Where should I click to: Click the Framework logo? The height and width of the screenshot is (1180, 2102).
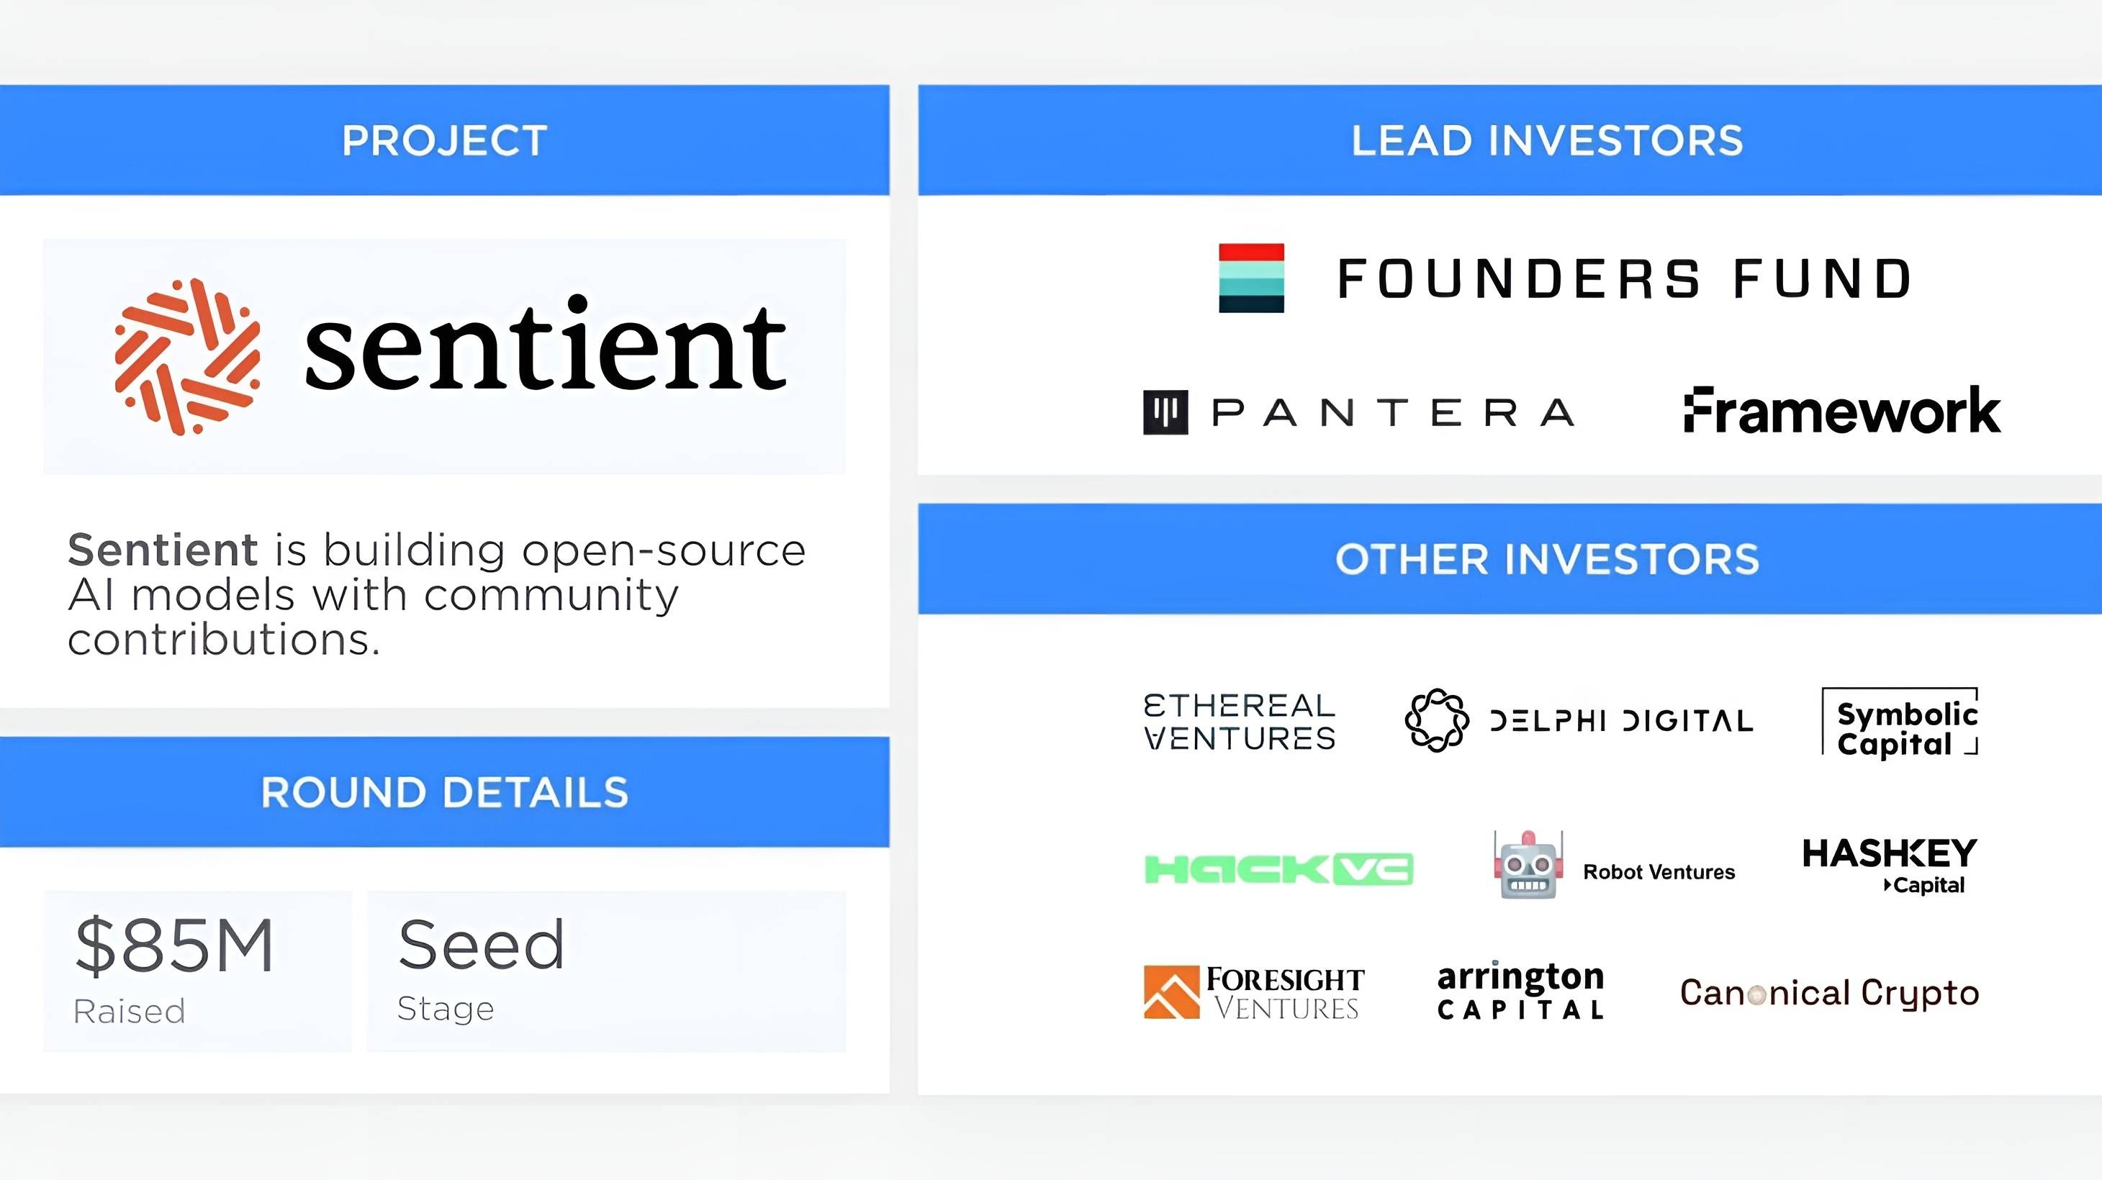click(1841, 410)
